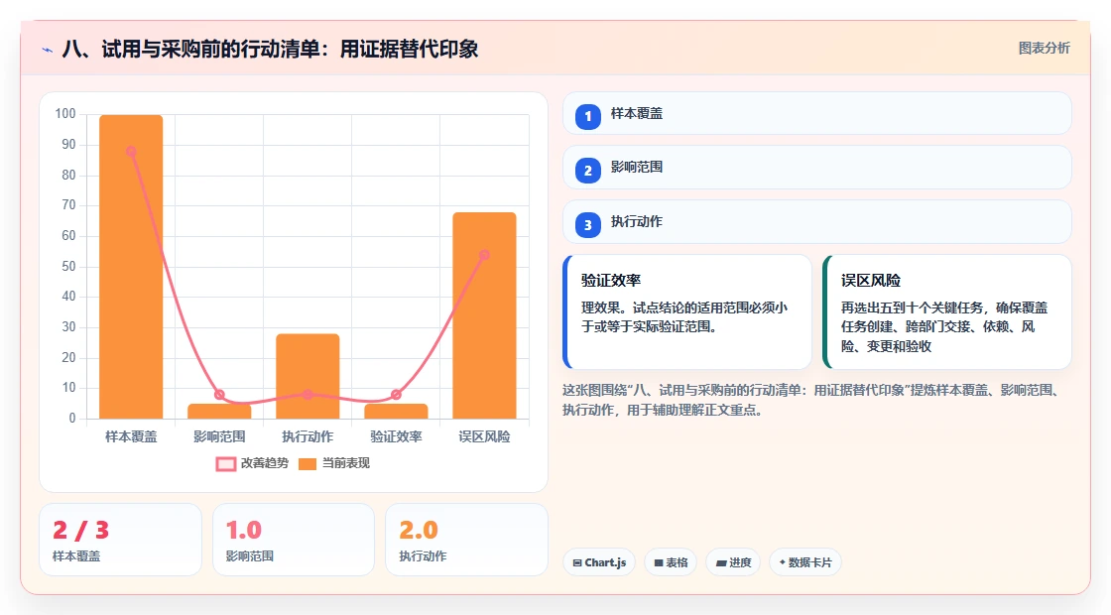Click the 1.0 影响范围 stat card
This screenshot has height=615, width=1111.
pyautogui.click(x=294, y=540)
